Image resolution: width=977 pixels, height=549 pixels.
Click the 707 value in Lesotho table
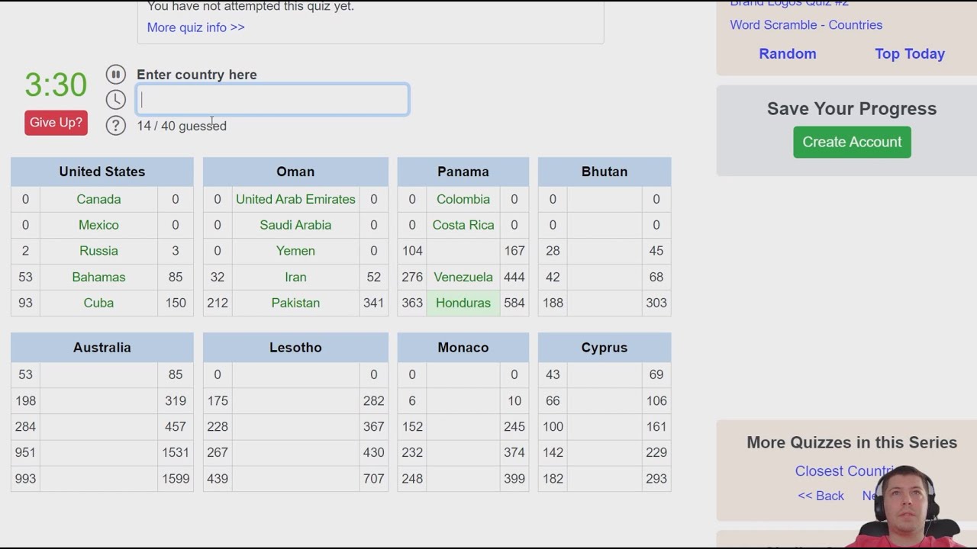(374, 478)
